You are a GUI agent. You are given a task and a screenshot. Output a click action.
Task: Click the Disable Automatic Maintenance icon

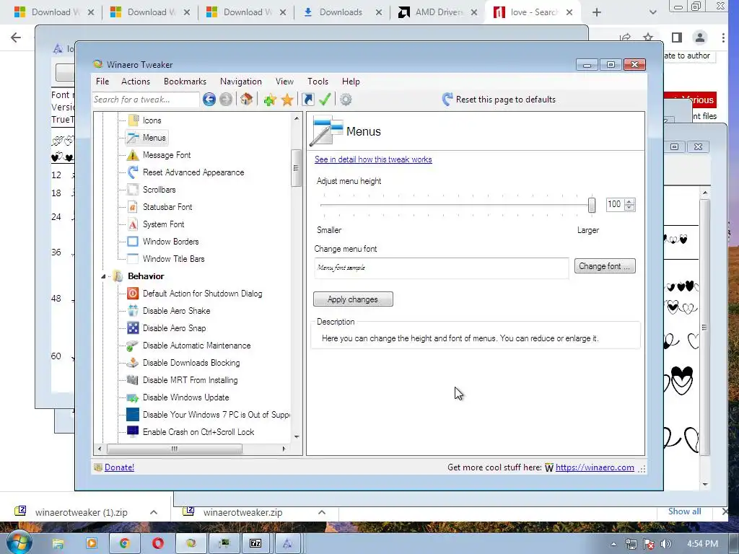133,346
